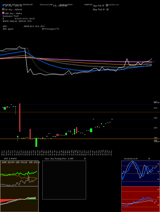
Task: Click the '(MGR) 32.9, 58.5, 29.5' ADX values
Action: tap(34, 26)
